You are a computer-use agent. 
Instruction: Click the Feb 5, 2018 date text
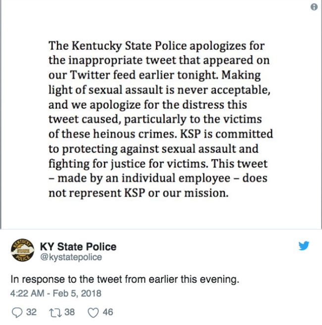[x=79, y=293]
